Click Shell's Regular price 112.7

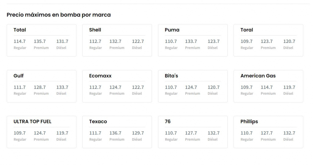(x=95, y=41)
